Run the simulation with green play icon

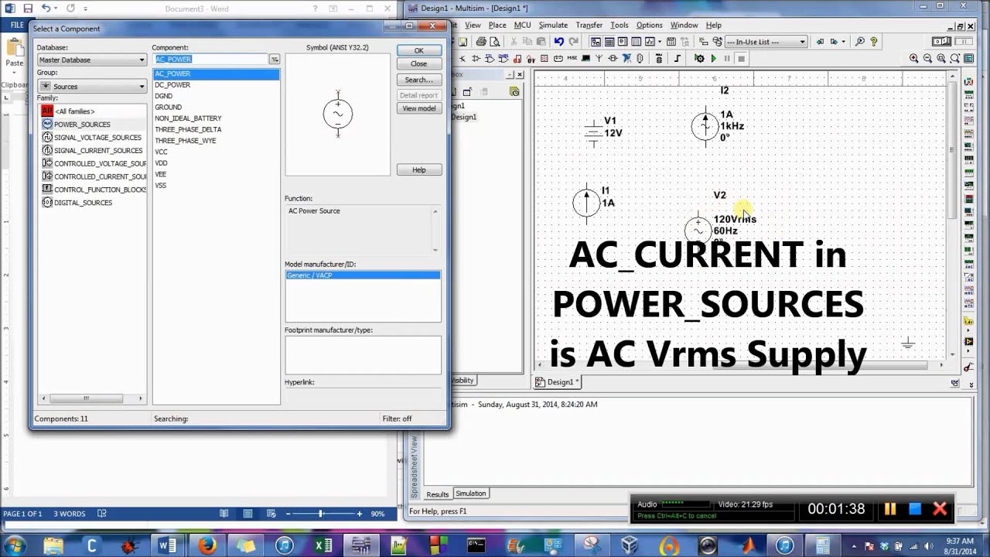(x=714, y=58)
